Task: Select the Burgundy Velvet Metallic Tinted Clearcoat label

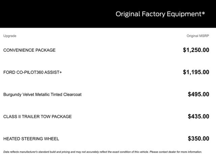Action: [42, 94]
